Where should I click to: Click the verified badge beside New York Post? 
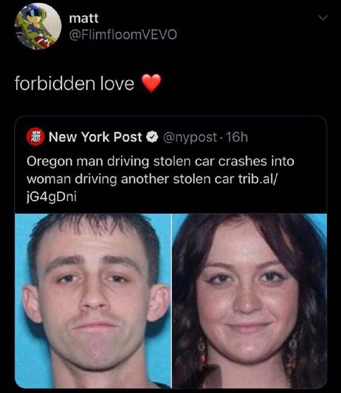tap(152, 137)
